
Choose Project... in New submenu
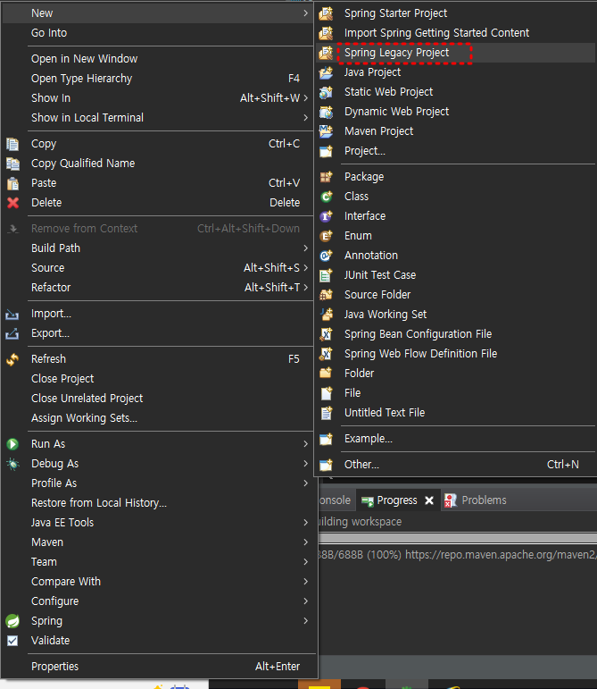click(x=455, y=151)
